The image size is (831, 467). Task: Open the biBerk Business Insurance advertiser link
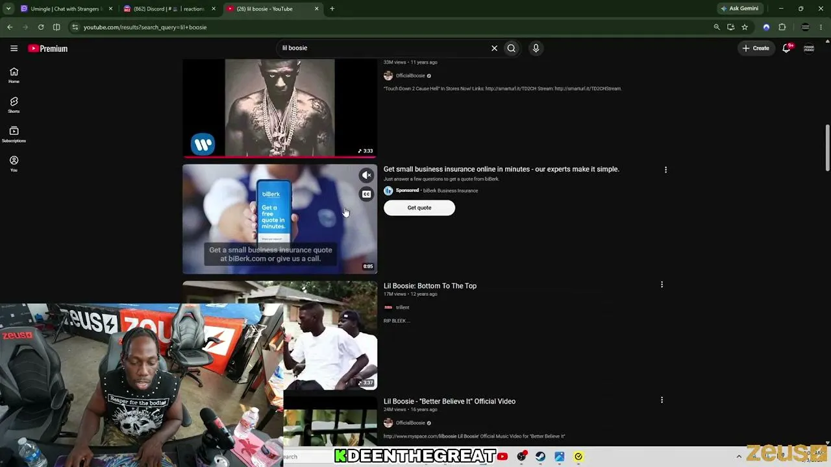[x=451, y=191]
